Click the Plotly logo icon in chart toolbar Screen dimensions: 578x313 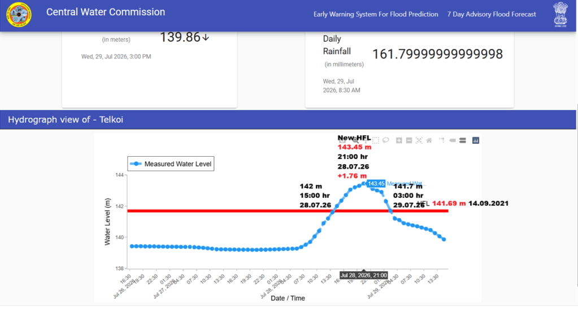476,140
